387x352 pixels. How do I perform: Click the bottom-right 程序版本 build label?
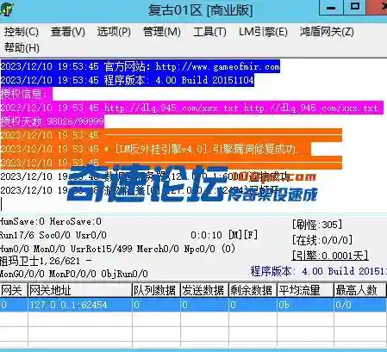tap(318, 271)
